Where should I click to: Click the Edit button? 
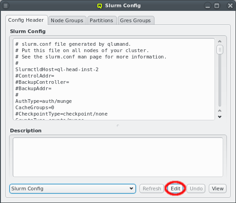point(175,188)
